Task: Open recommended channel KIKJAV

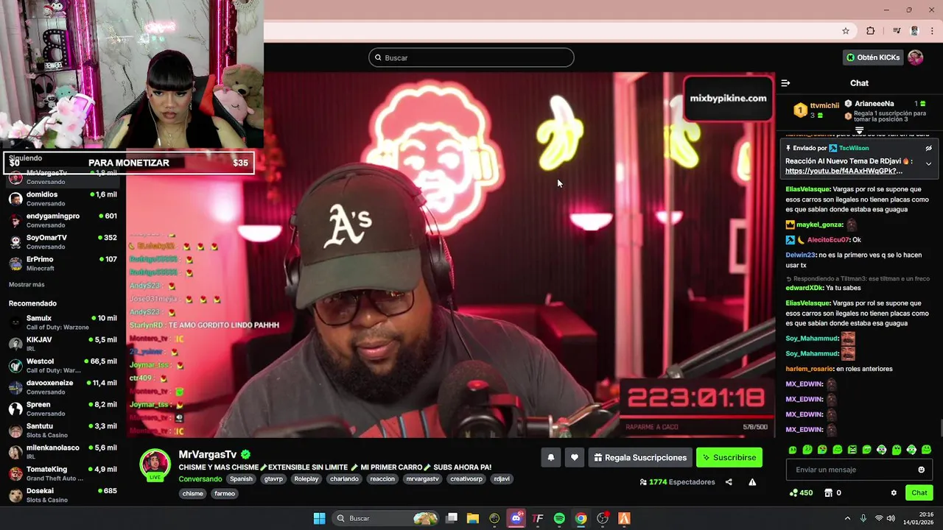Action: click(x=63, y=344)
